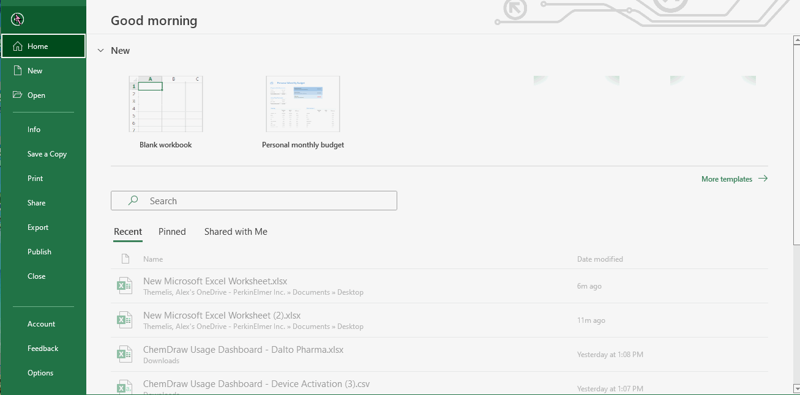
Task: Click Excel icon of Dalto Pharma.xlsx file
Action: pyautogui.click(x=125, y=354)
